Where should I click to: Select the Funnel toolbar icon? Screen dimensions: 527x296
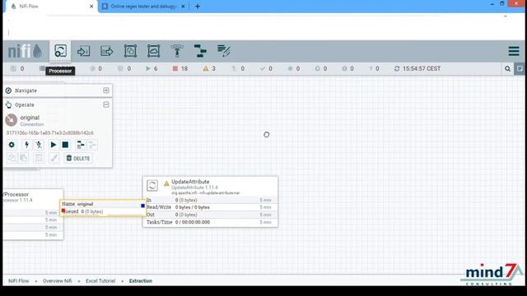(x=177, y=51)
